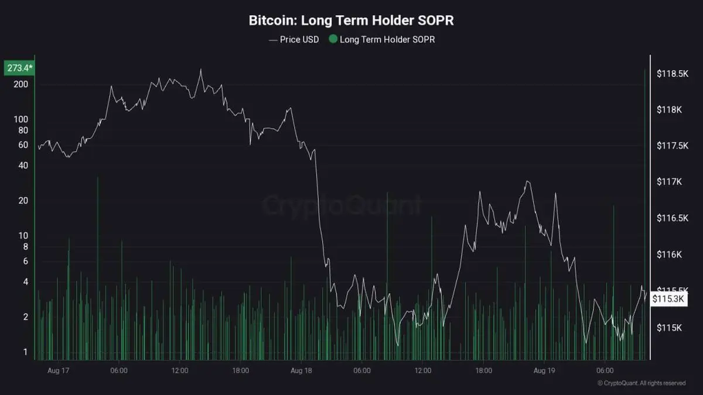The width and height of the screenshot is (703, 395).
Task: Click the $118.5K price axis label
Action: coord(671,74)
